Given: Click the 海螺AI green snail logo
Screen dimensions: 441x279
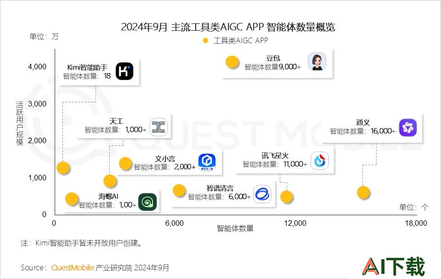Looking at the screenshot, I should click(x=147, y=202).
